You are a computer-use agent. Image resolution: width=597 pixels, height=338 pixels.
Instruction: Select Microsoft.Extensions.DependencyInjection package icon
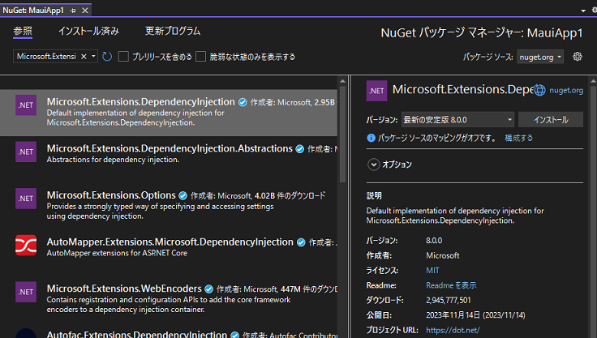point(26,105)
